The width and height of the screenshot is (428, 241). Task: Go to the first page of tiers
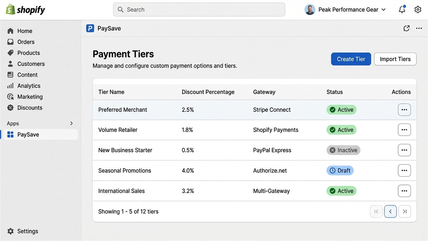tap(376, 211)
